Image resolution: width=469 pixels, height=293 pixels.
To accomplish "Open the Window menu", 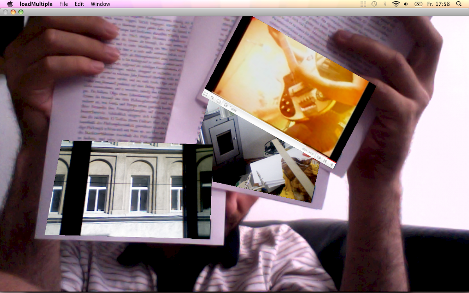I will 100,4.
